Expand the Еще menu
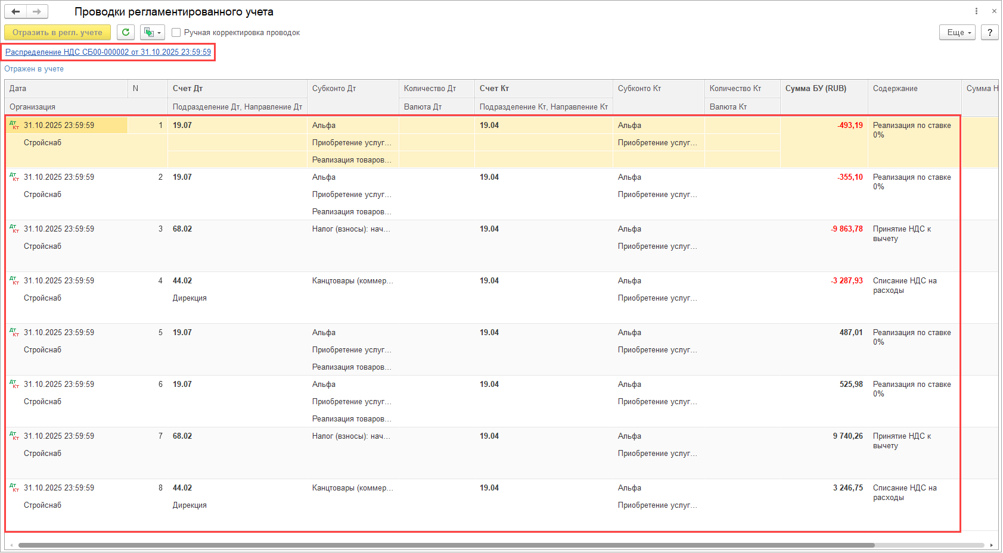The height and width of the screenshot is (553, 1003). click(x=957, y=32)
